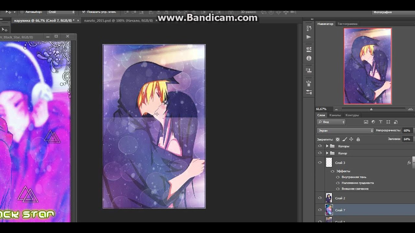Hide Наложение градиента effect
Image resolution: width=415 pixels, height=233 pixels.
click(338, 183)
